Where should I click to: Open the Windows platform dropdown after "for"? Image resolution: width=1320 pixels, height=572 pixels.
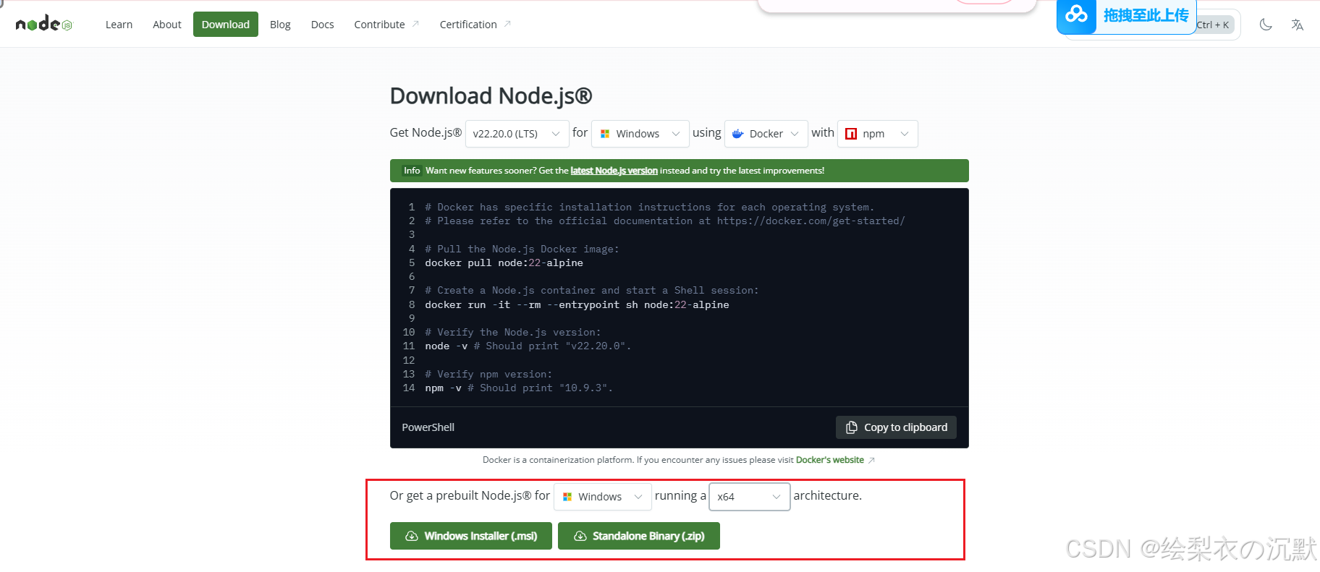pos(640,134)
